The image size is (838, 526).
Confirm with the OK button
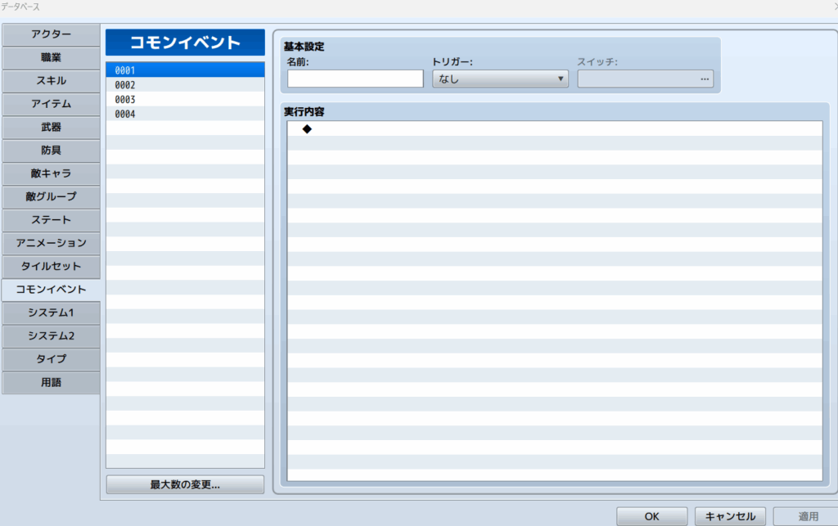651,516
